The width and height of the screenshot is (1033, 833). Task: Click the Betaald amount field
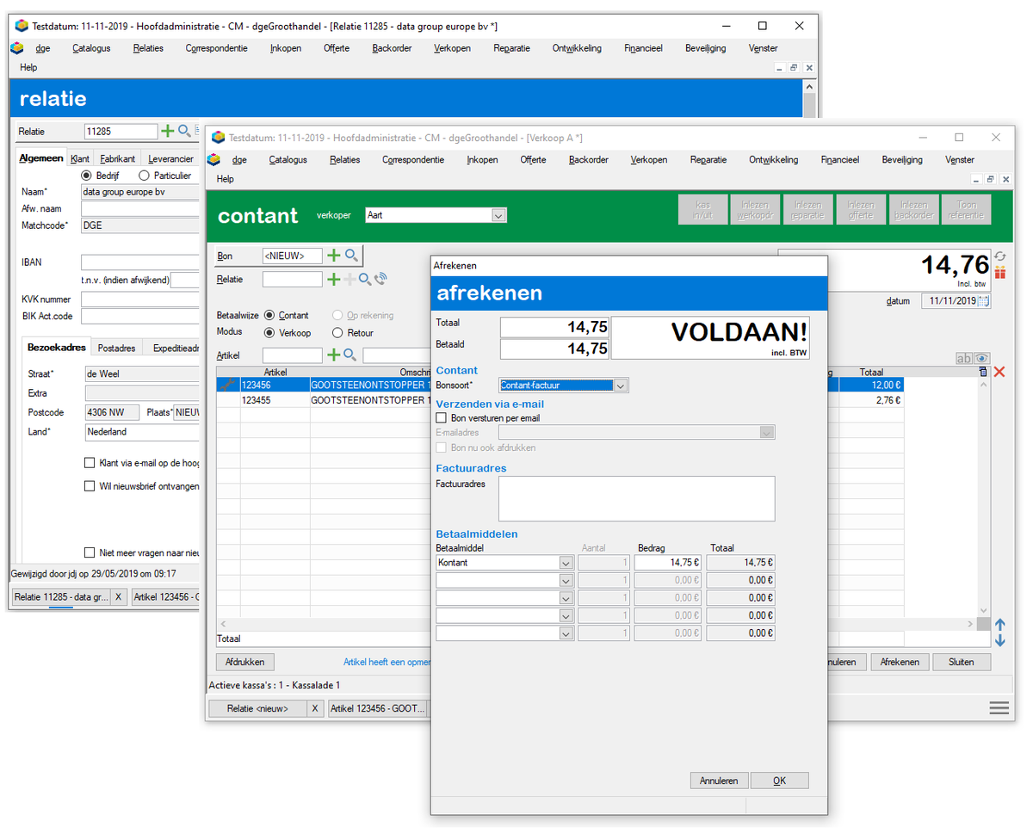tap(554, 349)
